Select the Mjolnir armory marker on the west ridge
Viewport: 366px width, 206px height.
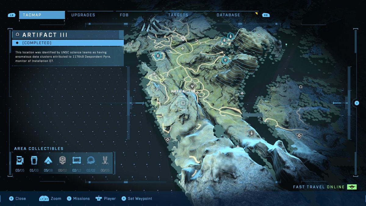tap(158, 56)
